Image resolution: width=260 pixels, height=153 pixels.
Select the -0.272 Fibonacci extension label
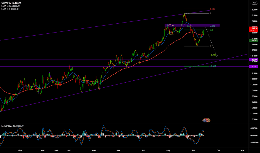click(213, 55)
